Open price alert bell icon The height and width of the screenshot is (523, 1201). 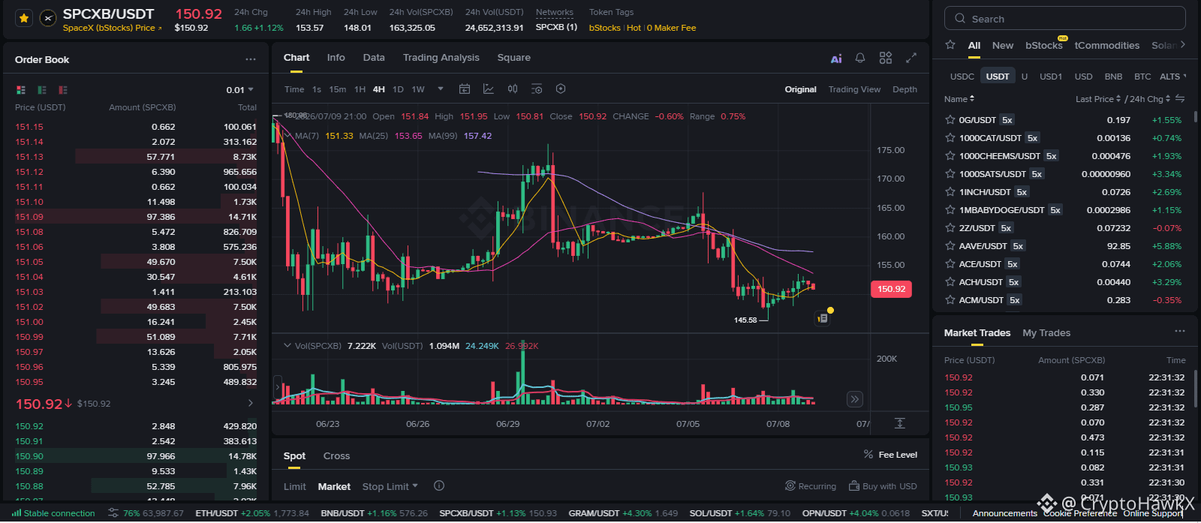pos(860,58)
